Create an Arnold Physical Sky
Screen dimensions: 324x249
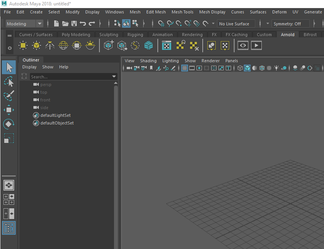(x=90, y=45)
